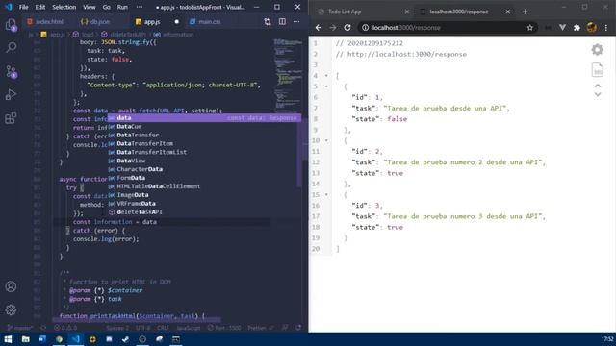The width and height of the screenshot is (616, 346).
Task: Select the DataTransfer autocomplete suggestion
Action: coord(203,135)
